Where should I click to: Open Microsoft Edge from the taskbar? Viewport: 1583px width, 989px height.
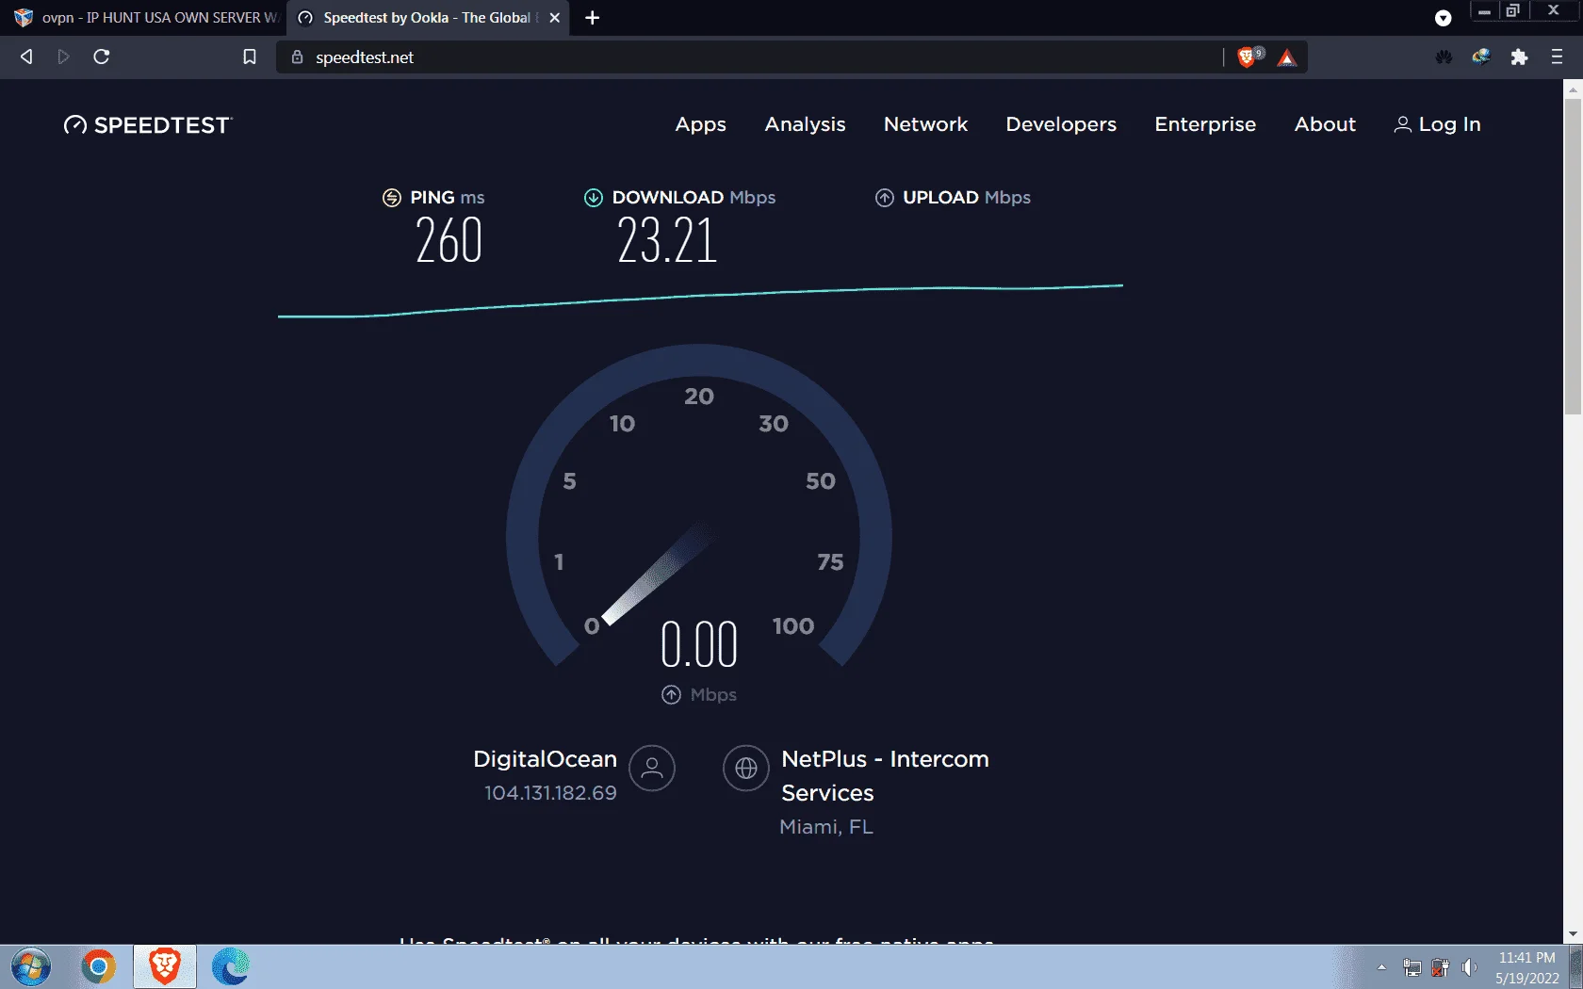pos(230,966)
